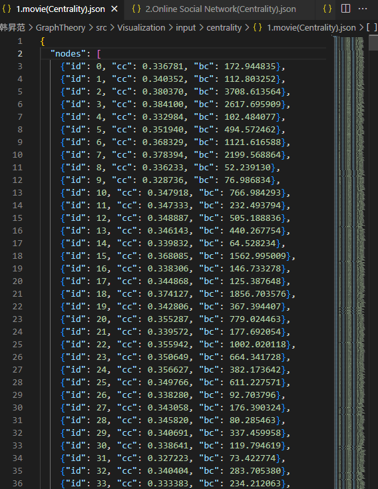The image size is (378, 489).
Task: Click JSON icon in breadcrumb file entry
Action: coord(258,27)
